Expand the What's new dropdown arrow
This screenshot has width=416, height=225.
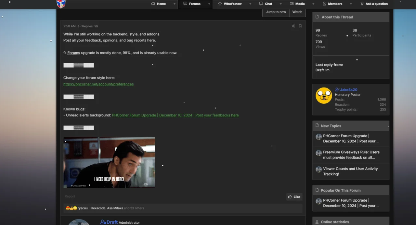click(250, 4)
